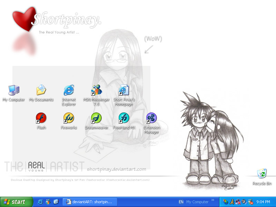Click the speaker volume tray icon

pyautogui.click(x=244, y=202)
